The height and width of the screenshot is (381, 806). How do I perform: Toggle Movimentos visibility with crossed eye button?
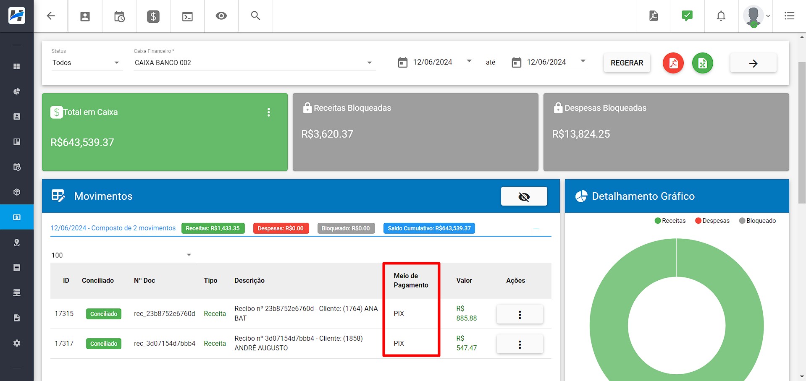click(524, 196)
